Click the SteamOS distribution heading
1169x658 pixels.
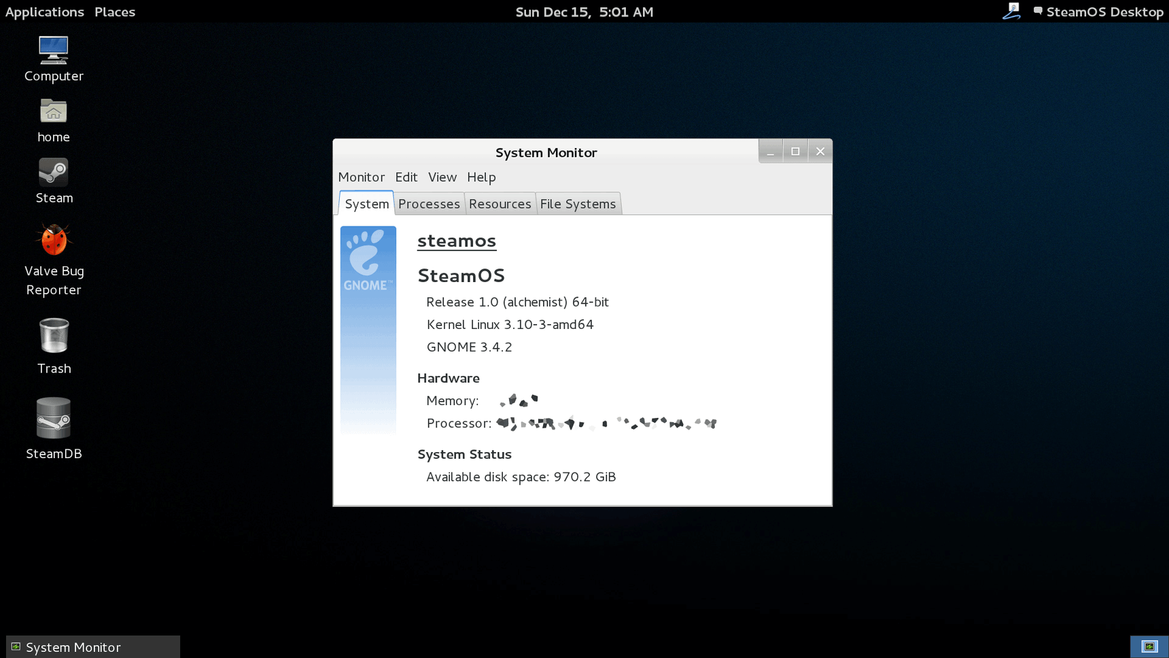461,275
